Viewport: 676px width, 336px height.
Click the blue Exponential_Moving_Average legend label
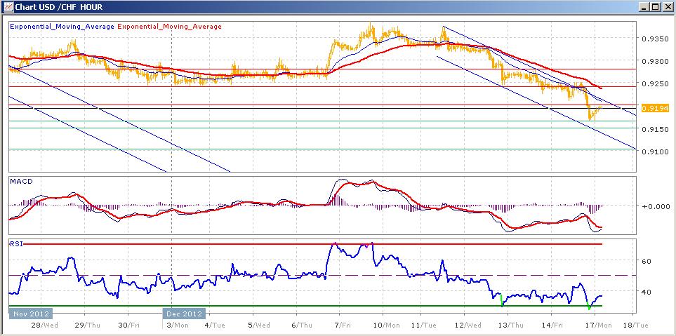[62, 26]
